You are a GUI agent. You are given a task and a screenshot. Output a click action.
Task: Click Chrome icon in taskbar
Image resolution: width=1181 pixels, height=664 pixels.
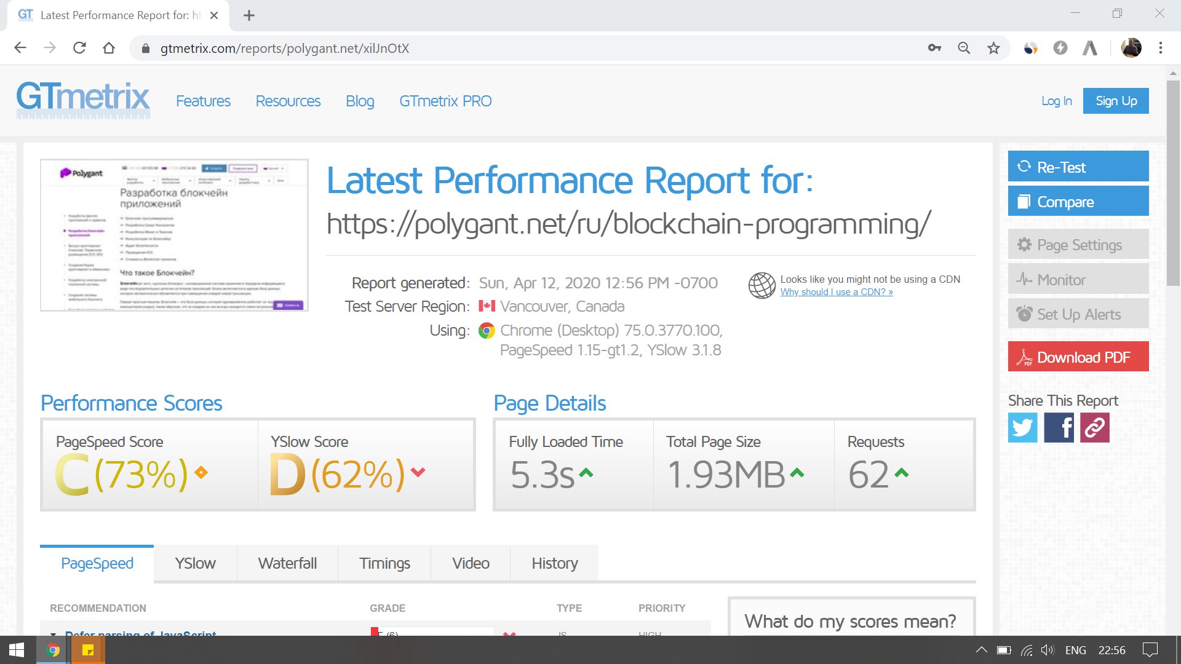point(53,650)
